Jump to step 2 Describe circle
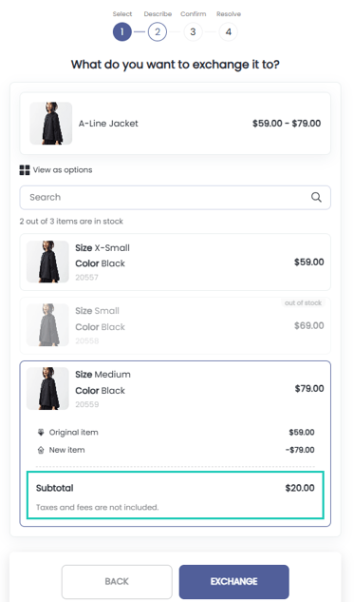This screenshot has height=602, width=354. 158,31
